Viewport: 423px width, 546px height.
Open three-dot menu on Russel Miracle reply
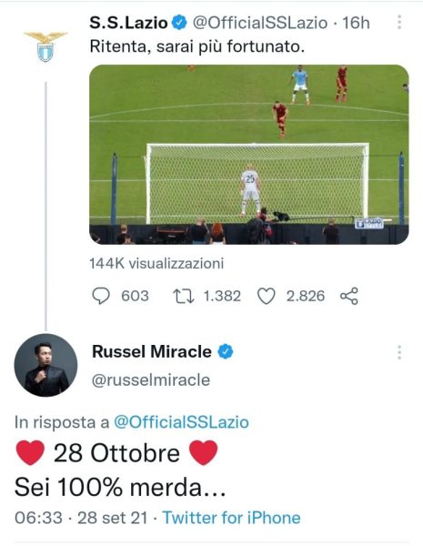tap(399, 352)
